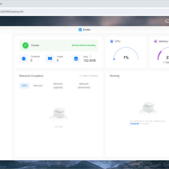169x169 pixels.
Task: Click the pencil icon next to Select Container
Action: click(80, 76)
